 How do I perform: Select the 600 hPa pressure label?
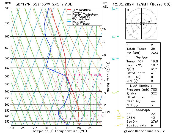[8, 76]
